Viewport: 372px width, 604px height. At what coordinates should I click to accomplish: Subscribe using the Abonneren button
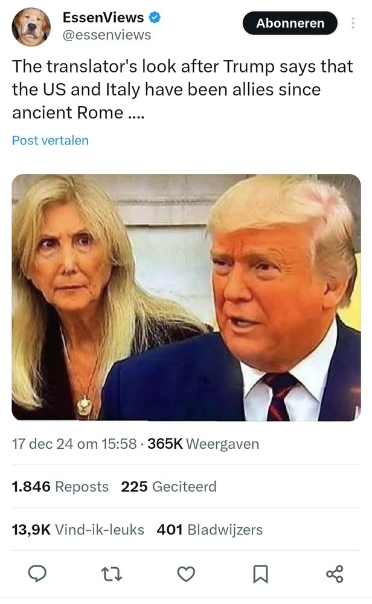[x=290, y=23]
